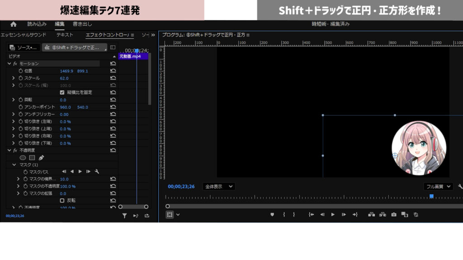The image size is (463, 260).
Task: Add a marker in Program monitor
Action: pyautogui.click(x=272, y=214)
